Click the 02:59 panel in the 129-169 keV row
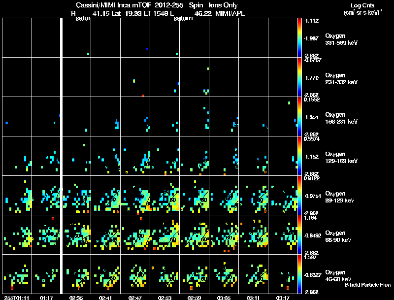Viewport: 394px width, 300px height. [195, 156]
